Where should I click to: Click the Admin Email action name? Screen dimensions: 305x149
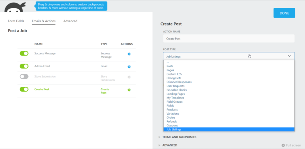tap(42, 66)
